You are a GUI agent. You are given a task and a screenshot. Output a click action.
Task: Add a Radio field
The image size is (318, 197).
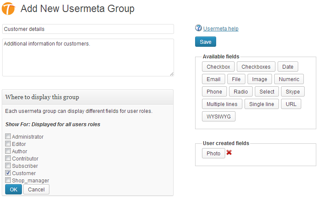pyautogui.click(x=241, y=91)
